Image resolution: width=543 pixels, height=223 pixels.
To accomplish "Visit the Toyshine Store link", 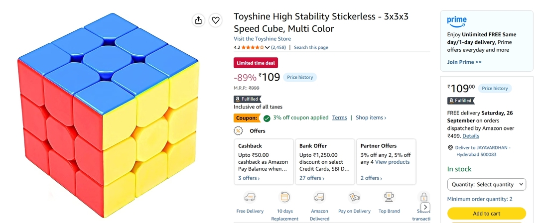I will coord(262,39).
